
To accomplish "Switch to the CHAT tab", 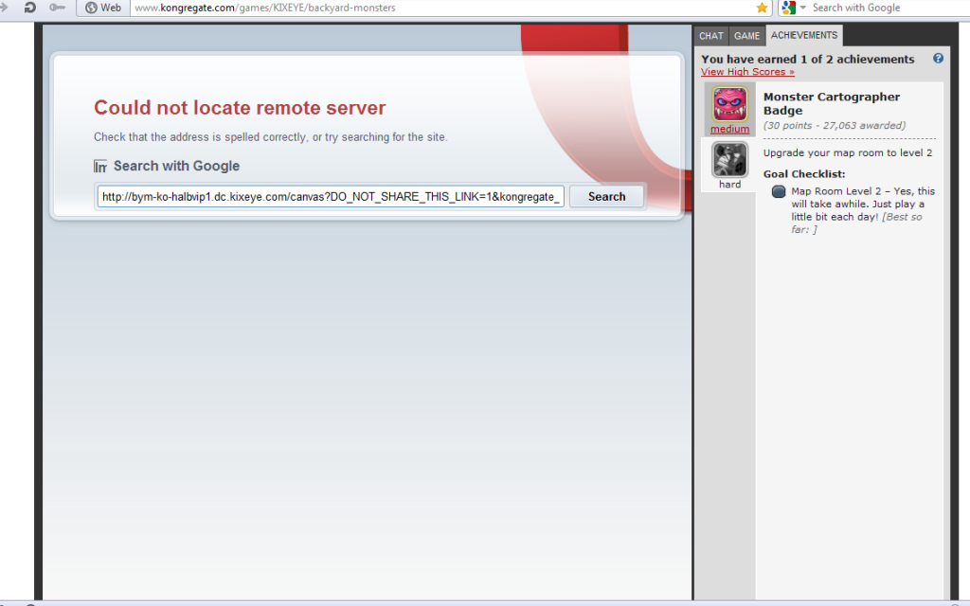I will coord(711,36).
